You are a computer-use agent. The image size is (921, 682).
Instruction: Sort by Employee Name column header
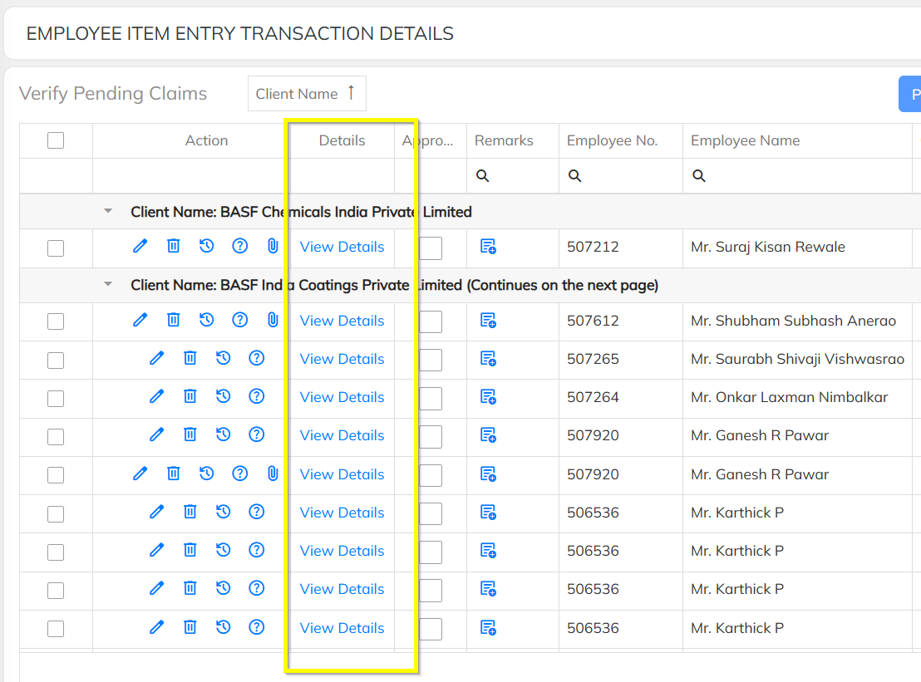pyautogui.click(x=746, y=141)
